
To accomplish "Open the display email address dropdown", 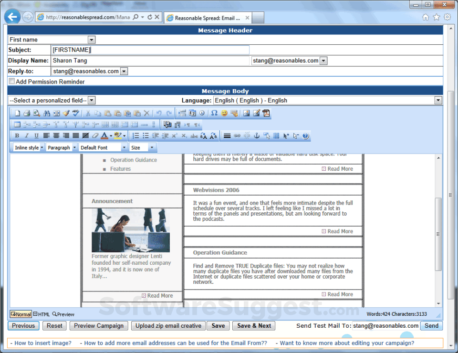I will [x=323, y=61].
